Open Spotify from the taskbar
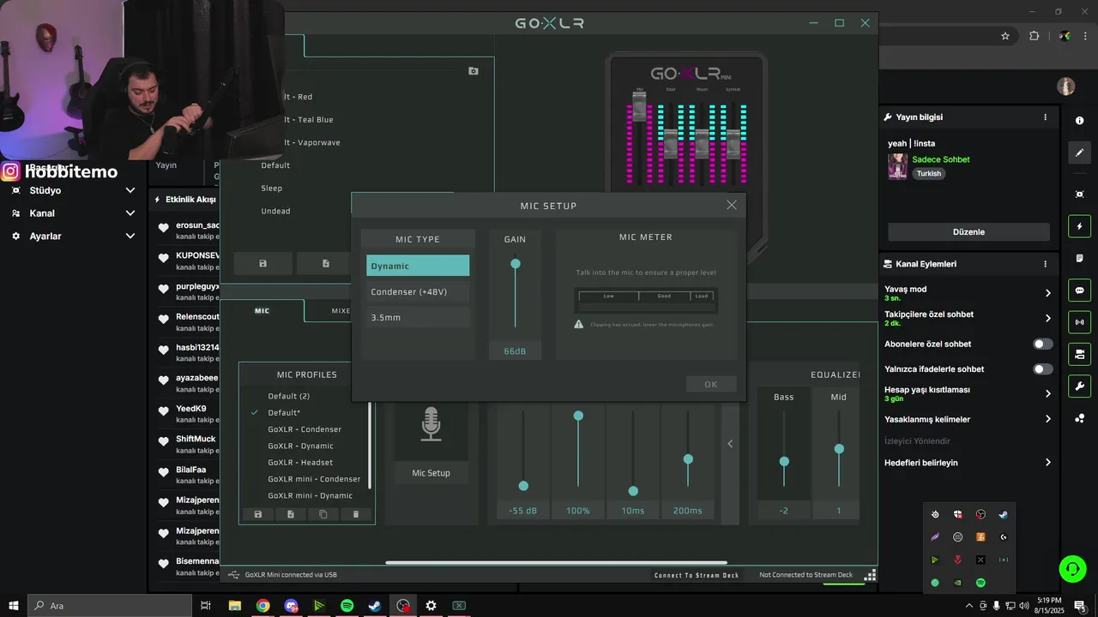 [x=347, y=606]
